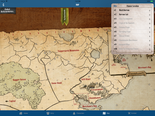The height and width of the screenshot is (116, 155).
Task: Tap Merchant's Bay label on city inset
Action: click(x=145, y=68)
